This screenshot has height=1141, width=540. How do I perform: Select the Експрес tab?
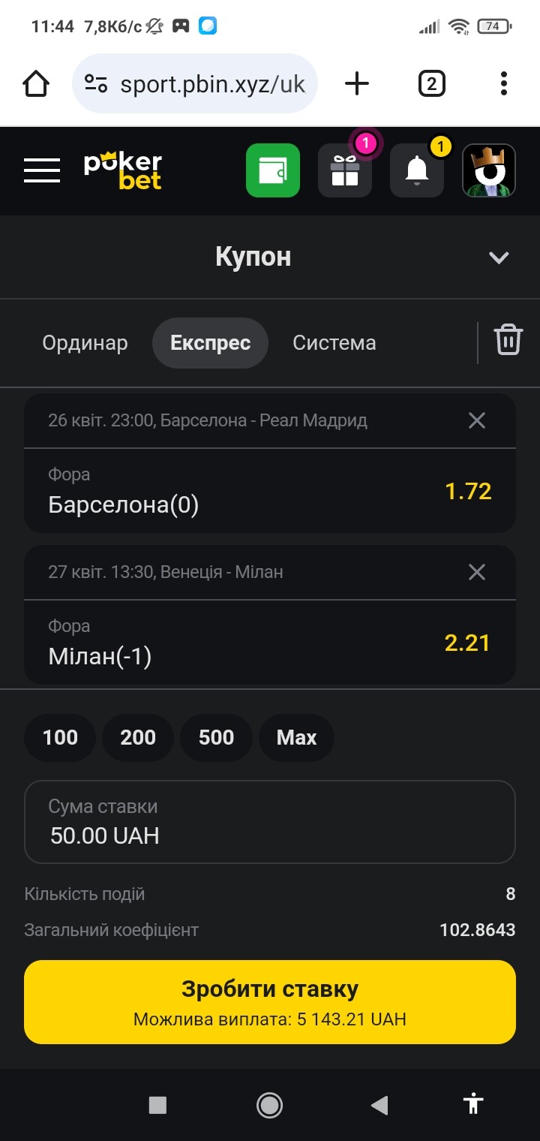210,343
